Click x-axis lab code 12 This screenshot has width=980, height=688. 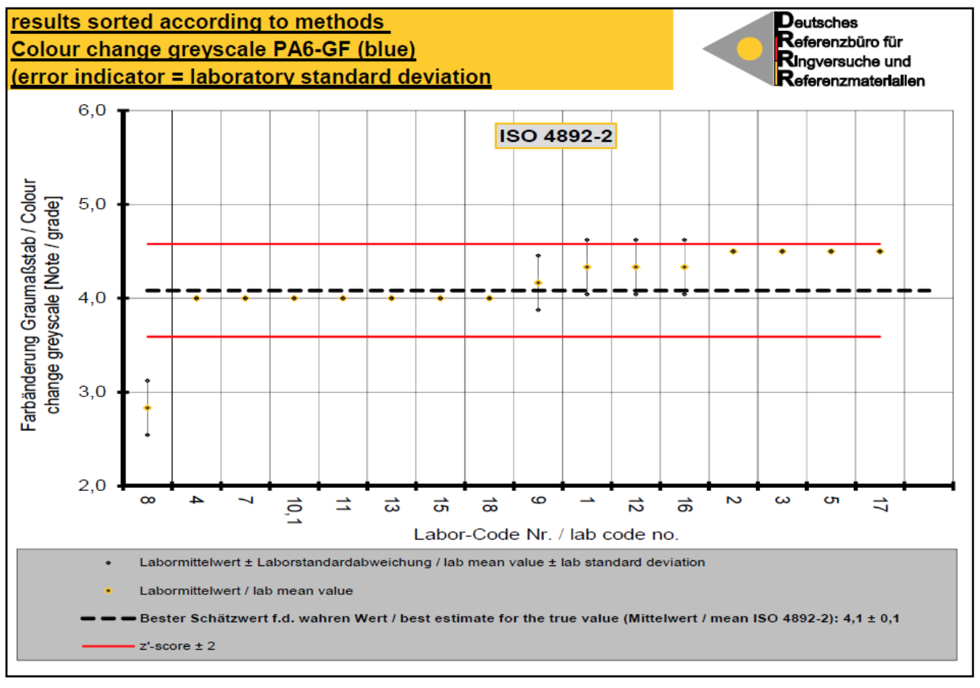click(635, 505)
